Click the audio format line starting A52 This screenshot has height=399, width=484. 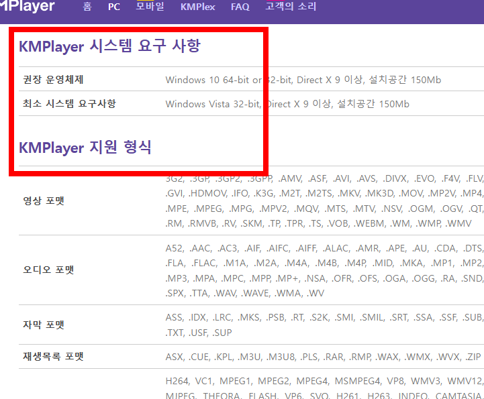tap(325, 248)
